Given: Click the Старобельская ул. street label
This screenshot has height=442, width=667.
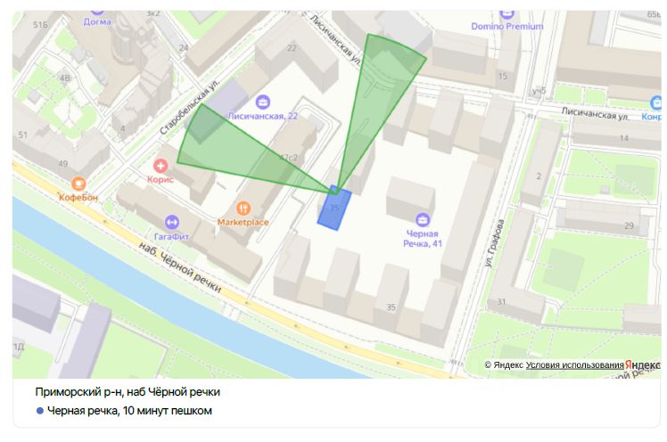Looking at the screenshot, I should click(x=189, y=111).
